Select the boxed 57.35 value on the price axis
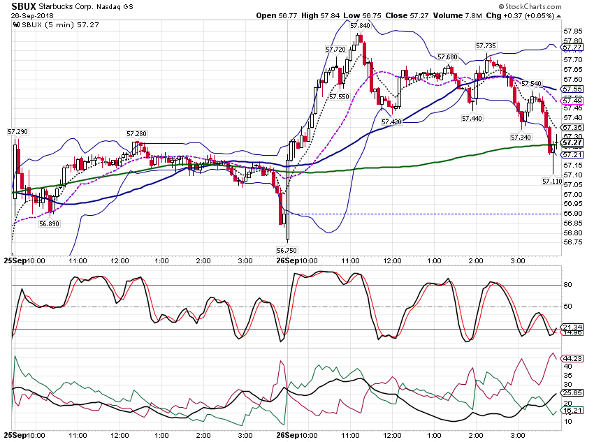This screenshot has height=442, width=594. pyautogui.click(x=572, y=128)
